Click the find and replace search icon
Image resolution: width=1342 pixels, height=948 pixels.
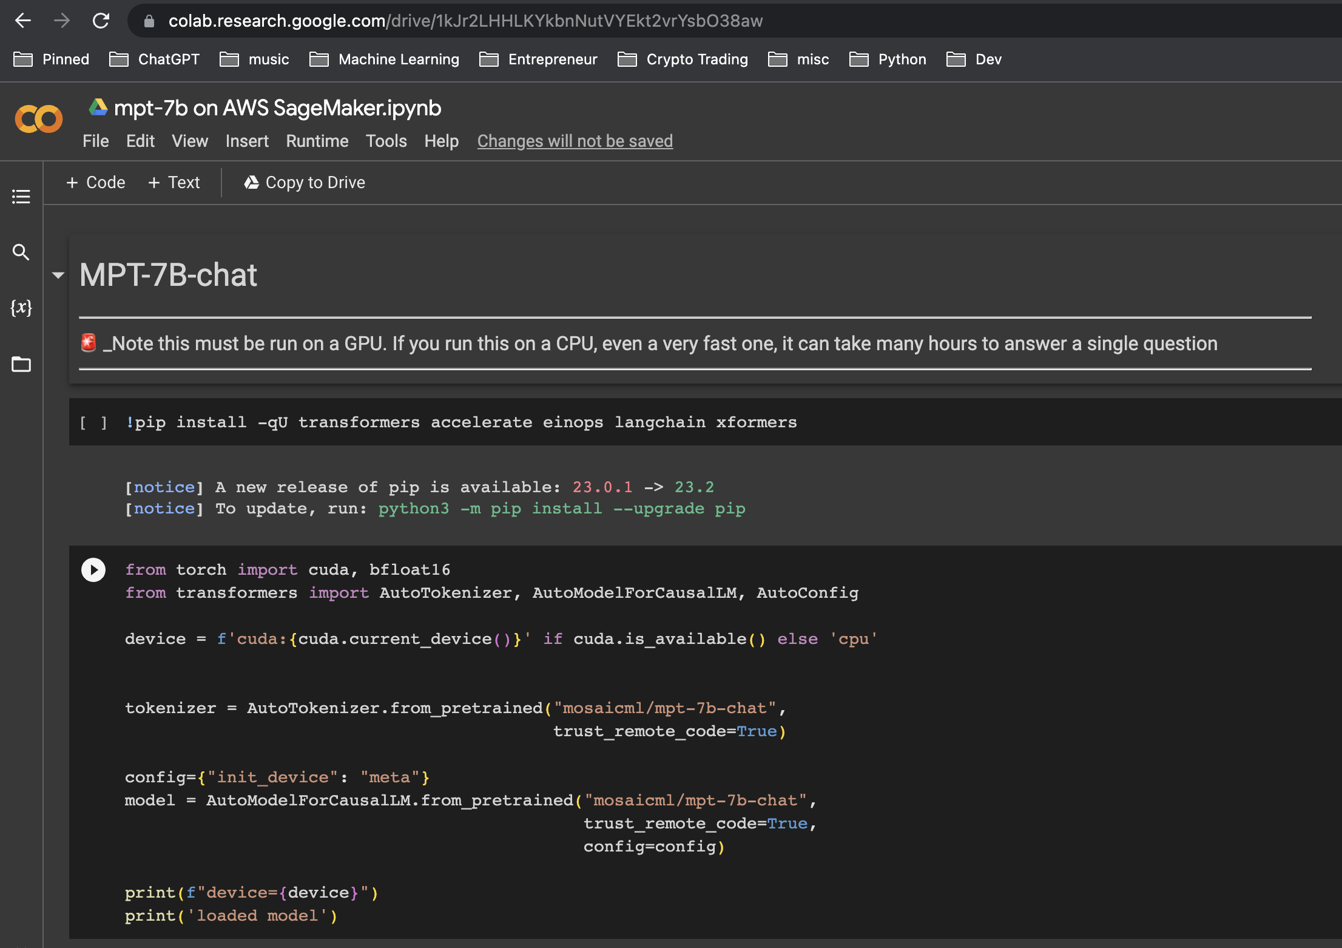click(x=21, y=252)
